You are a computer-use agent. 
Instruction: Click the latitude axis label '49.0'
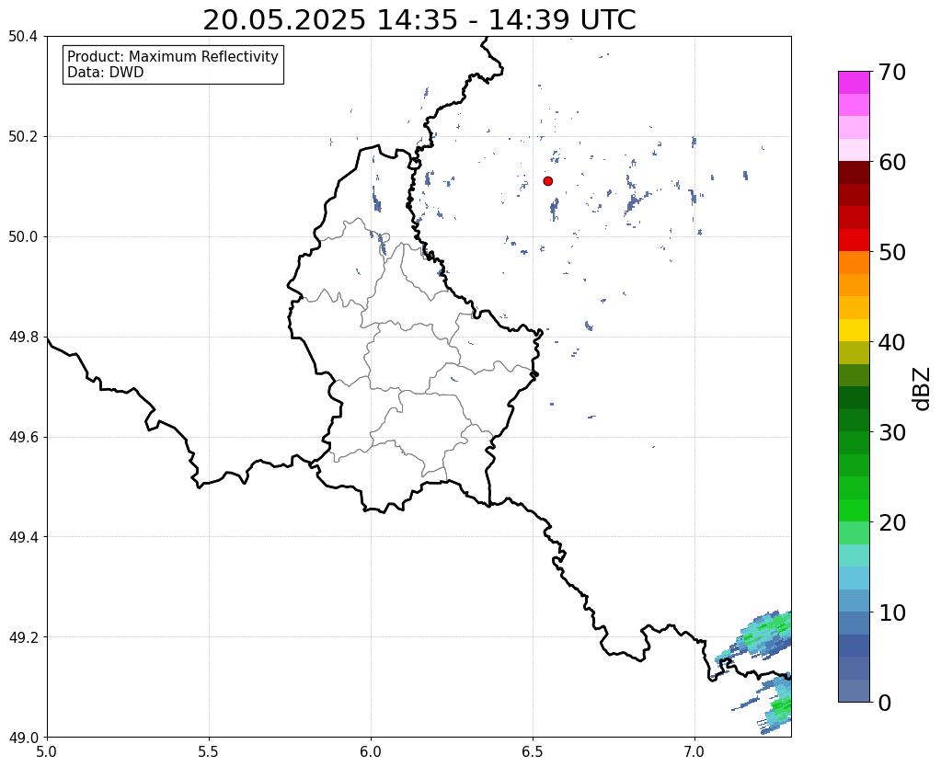coord(23,738)
